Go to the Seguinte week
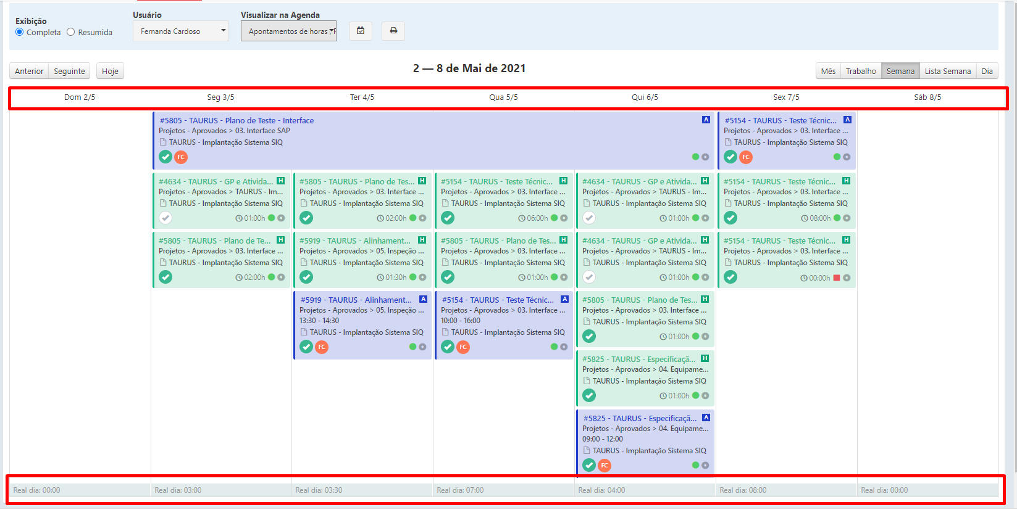This screenshot has height=510, width=1017. pyautogui.click(x=69, y=71)
